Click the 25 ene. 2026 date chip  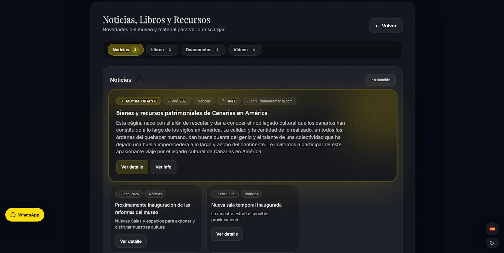point(177,101)
